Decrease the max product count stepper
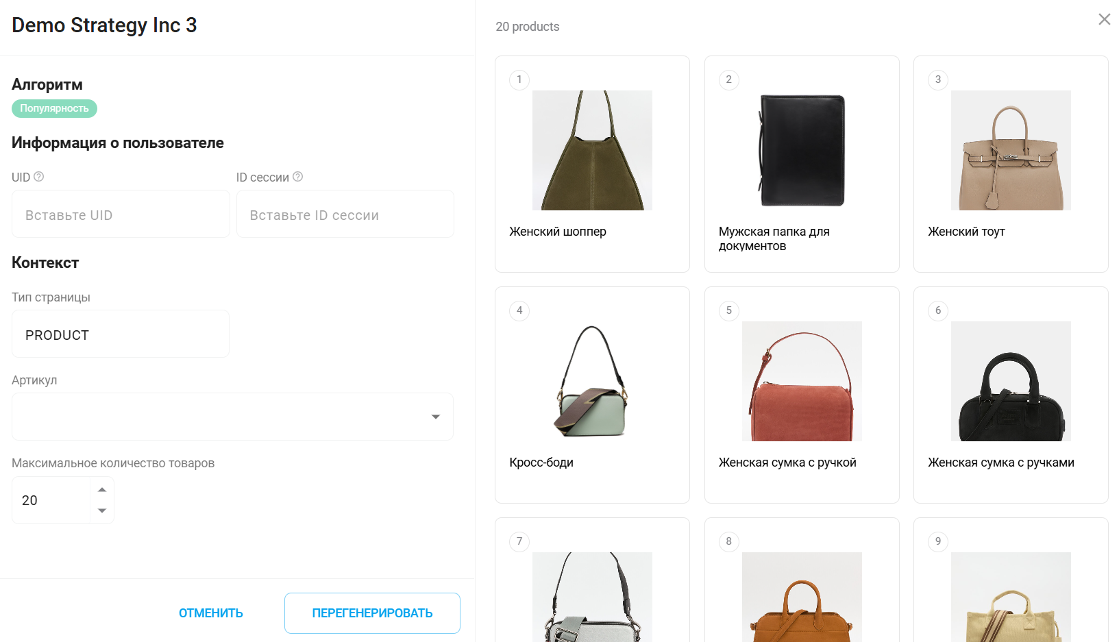The height and width of the screenshot is (642, 1119). [x=102, y=511]
